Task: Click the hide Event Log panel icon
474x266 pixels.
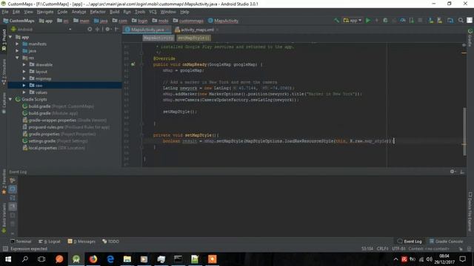Action: point(462,171)
